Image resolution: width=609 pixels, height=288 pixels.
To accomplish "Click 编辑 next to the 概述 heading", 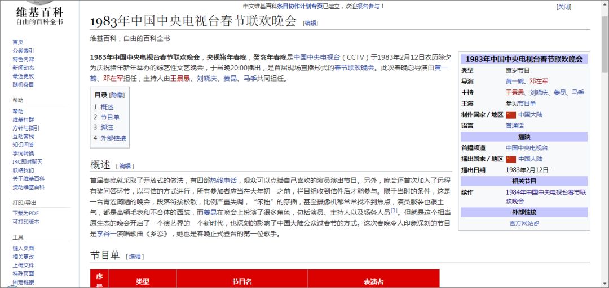I will click(125, 166).
